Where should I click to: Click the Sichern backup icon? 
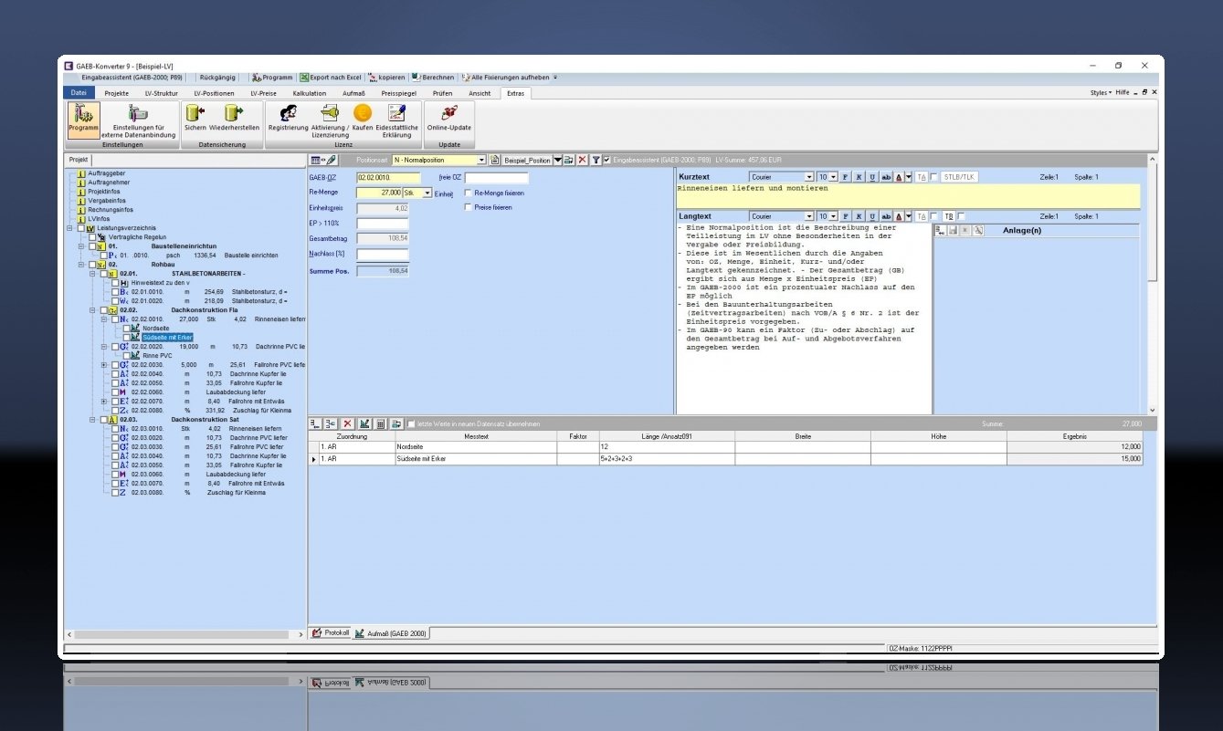coord(195,113)
